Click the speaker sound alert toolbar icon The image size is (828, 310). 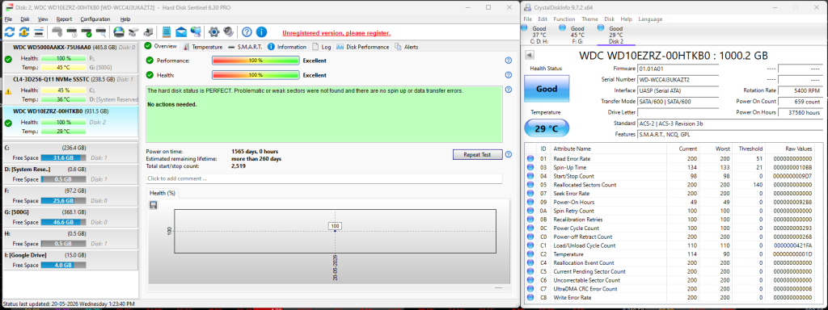click(228, 32)
